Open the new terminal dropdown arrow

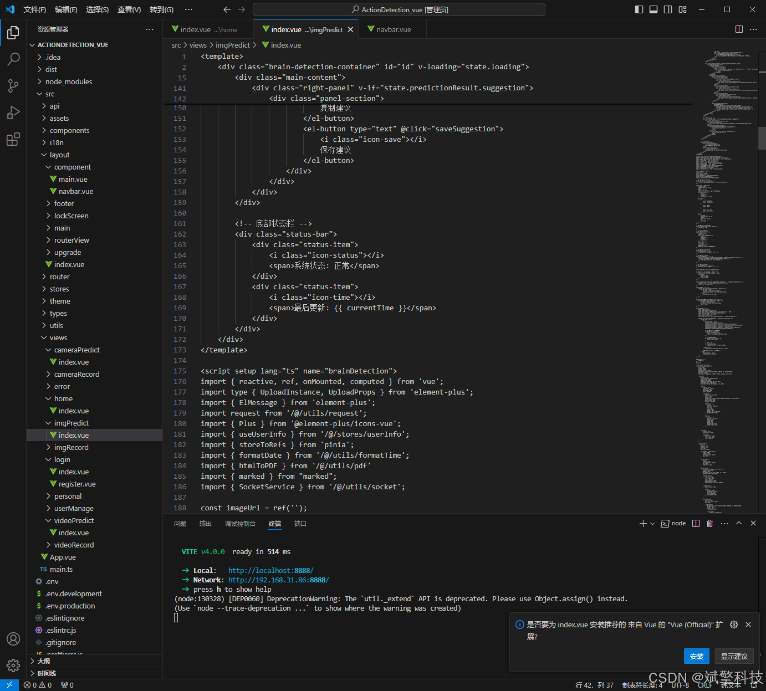[x=652, y=523]
